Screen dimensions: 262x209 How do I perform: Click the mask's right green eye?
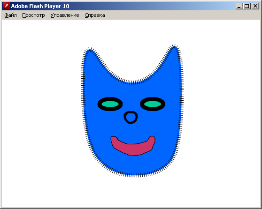[x=153, y=104]
